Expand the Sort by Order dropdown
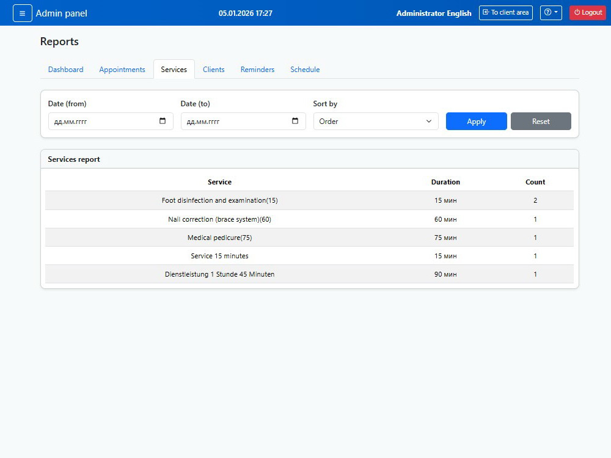The width and height of the screenshot is (611, 458). tap(376, 121)
